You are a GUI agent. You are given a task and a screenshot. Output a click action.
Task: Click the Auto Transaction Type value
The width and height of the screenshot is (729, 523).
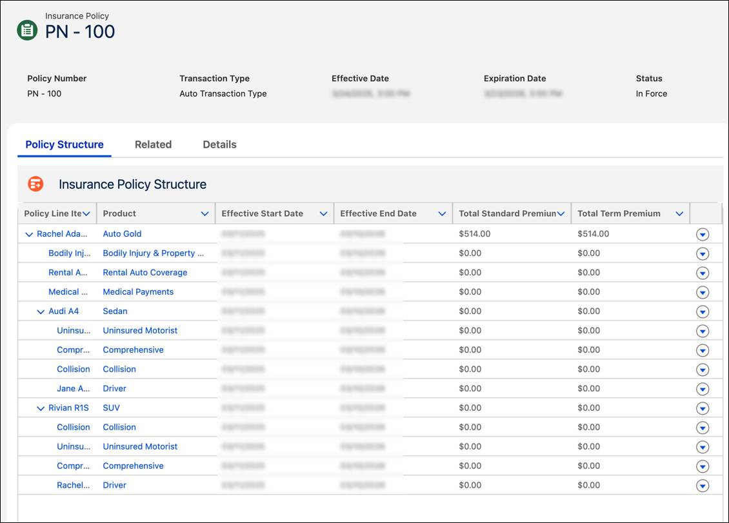[223, 94]
